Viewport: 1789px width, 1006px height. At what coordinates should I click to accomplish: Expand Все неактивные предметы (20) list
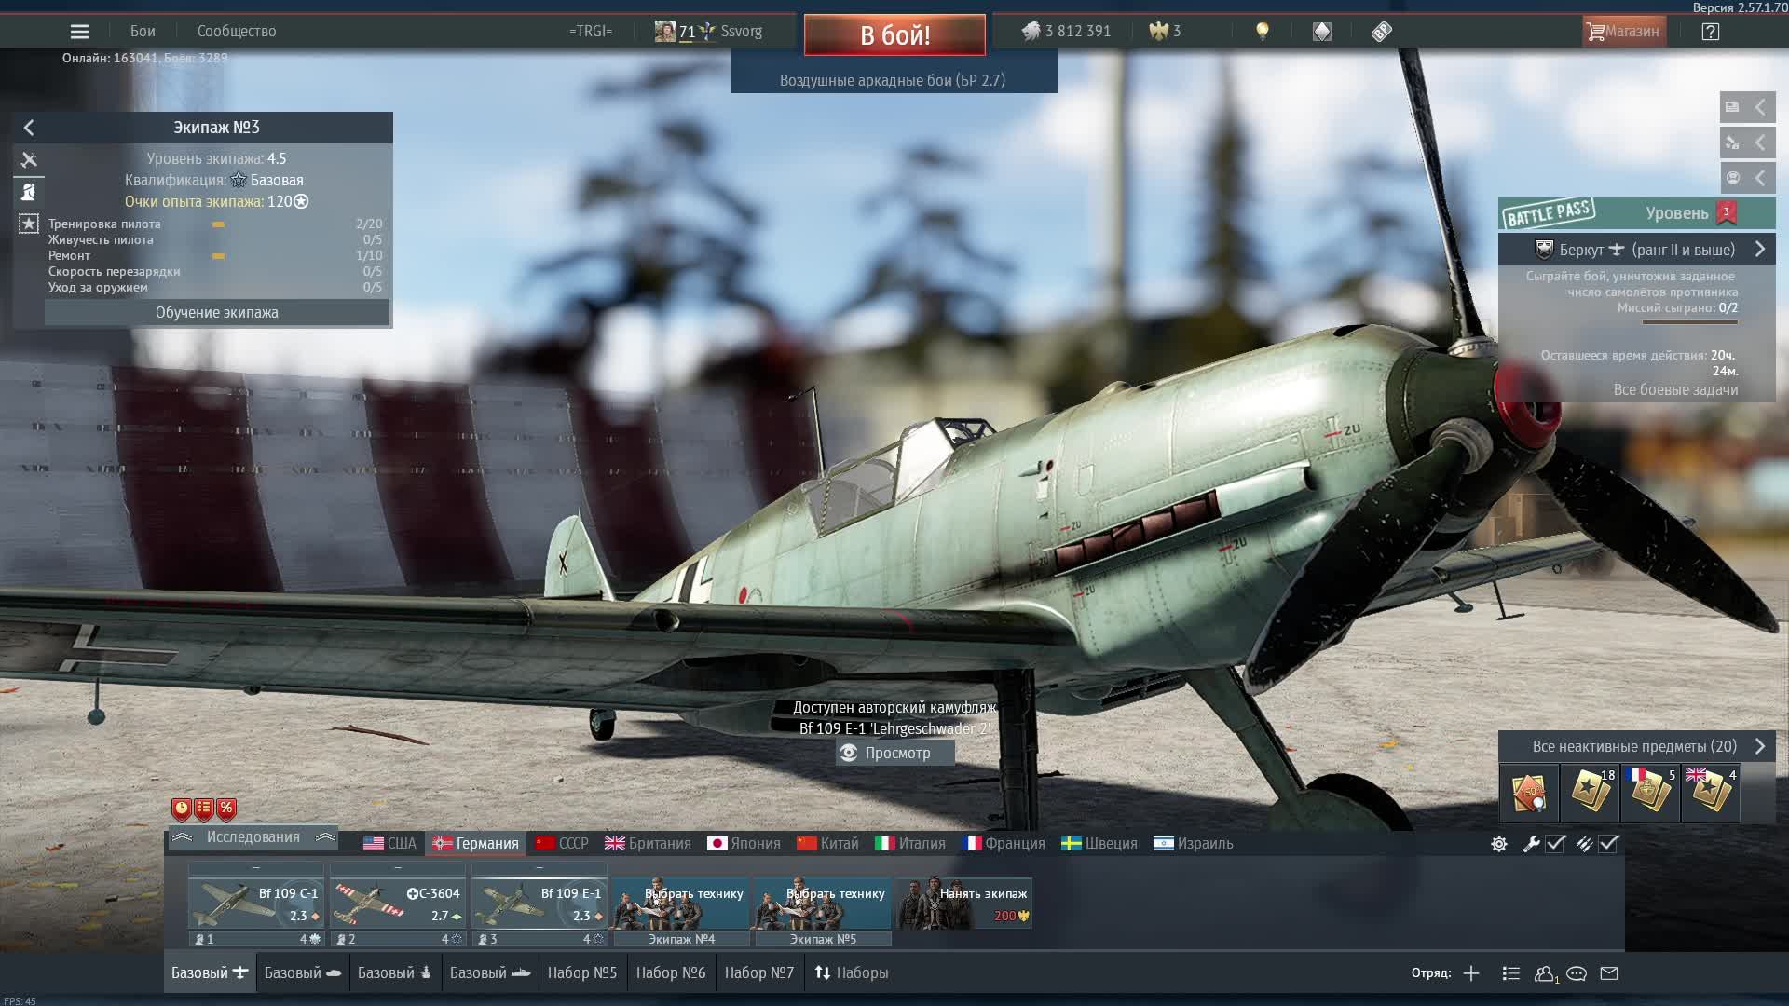click(1637, 747)
